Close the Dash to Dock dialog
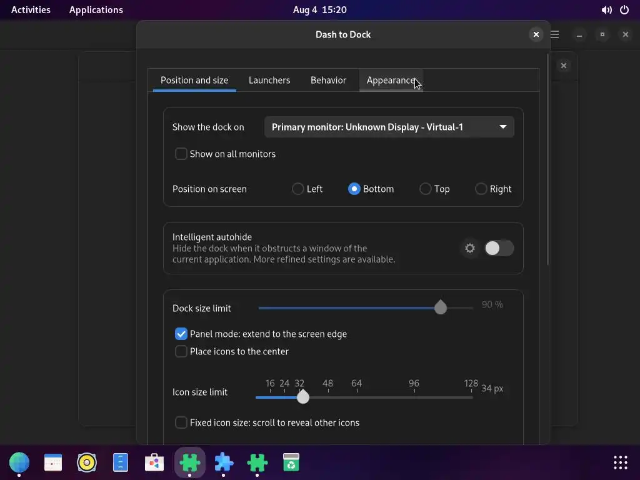This screenshot has width=640, height=480. point(536,34)
